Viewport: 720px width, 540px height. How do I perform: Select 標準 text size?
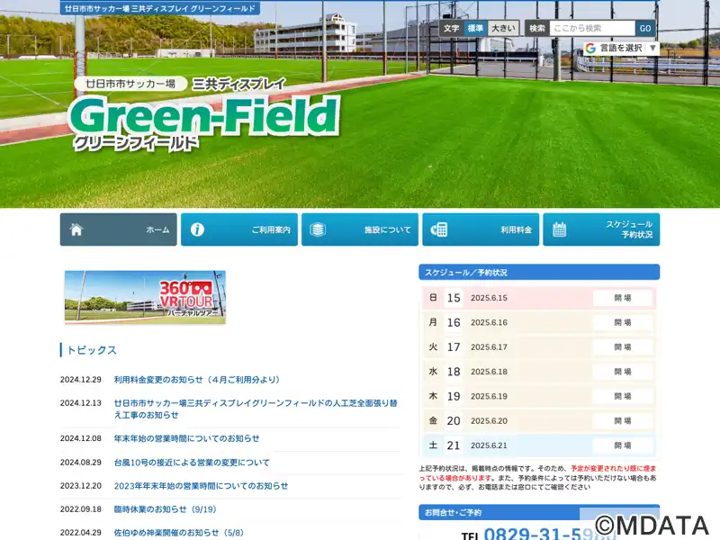click(x=475, y=29)
